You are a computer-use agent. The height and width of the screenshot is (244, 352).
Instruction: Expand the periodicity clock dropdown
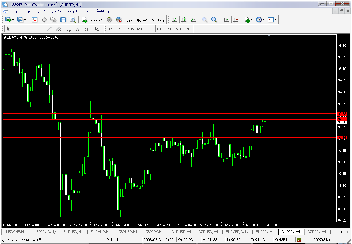pyautogui.click(x=263, y=20)
